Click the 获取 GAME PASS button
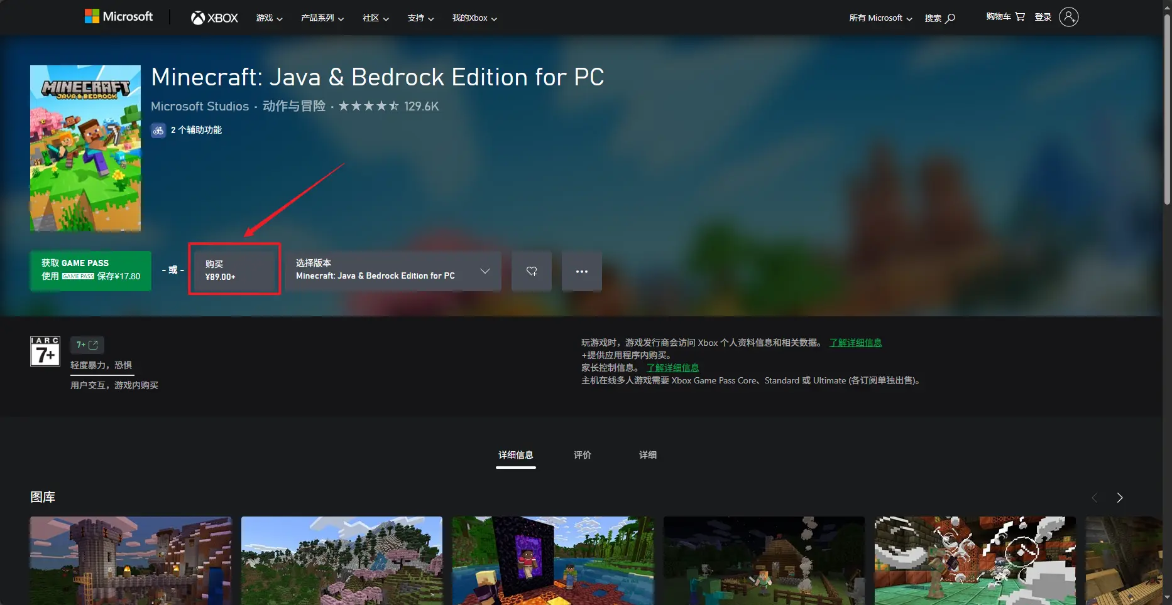 click(90, 270)
